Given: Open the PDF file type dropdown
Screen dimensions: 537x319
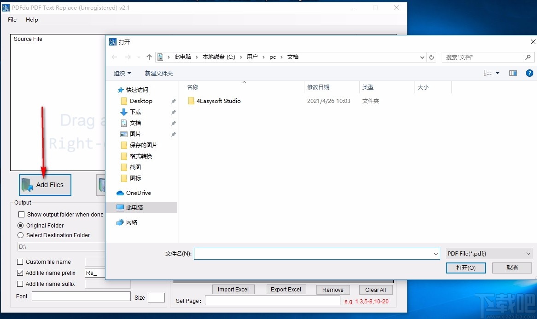Looking at the screenshot, I should tap(489, 253).
